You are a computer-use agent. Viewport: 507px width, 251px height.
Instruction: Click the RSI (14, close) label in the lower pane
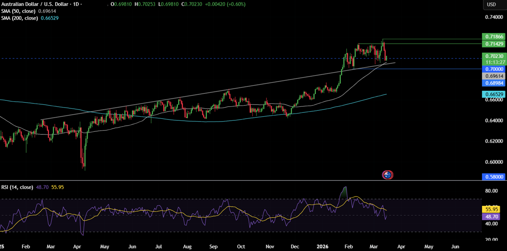tap(18, 187)
